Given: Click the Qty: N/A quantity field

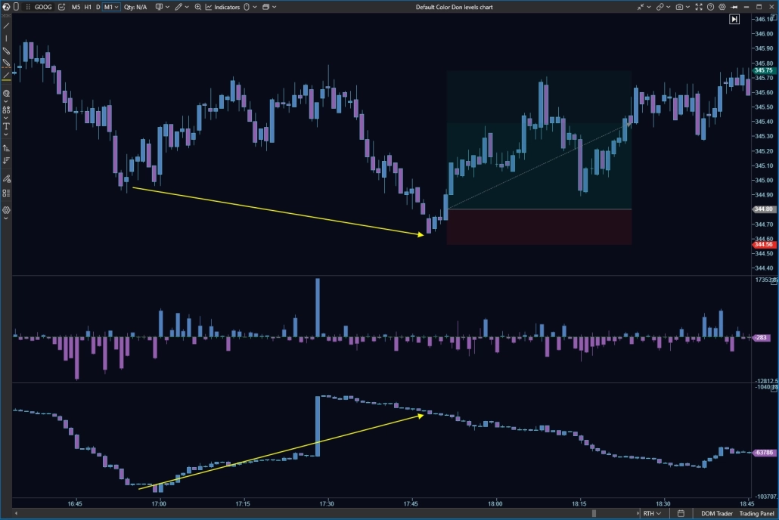Looking at the screenshot, I should [x=135, y=7].
